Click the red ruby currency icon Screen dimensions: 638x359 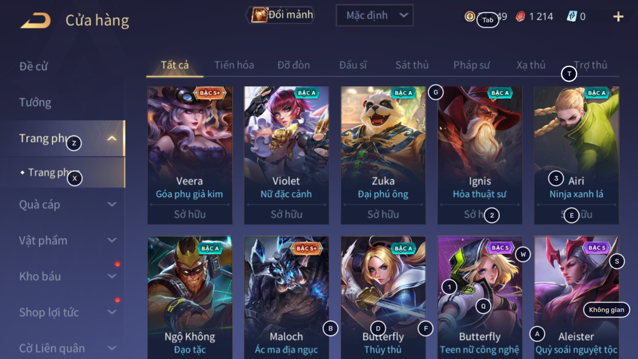coord(520,16)
